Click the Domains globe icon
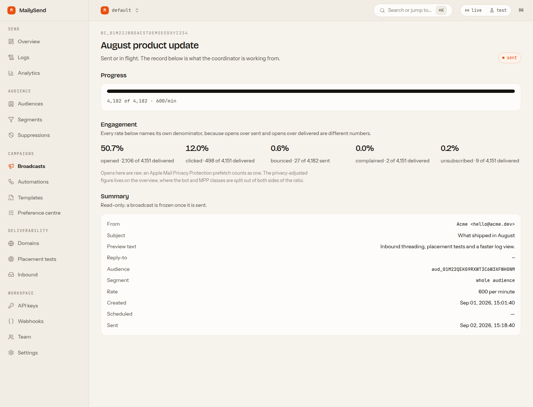 [x=11, y=243]
